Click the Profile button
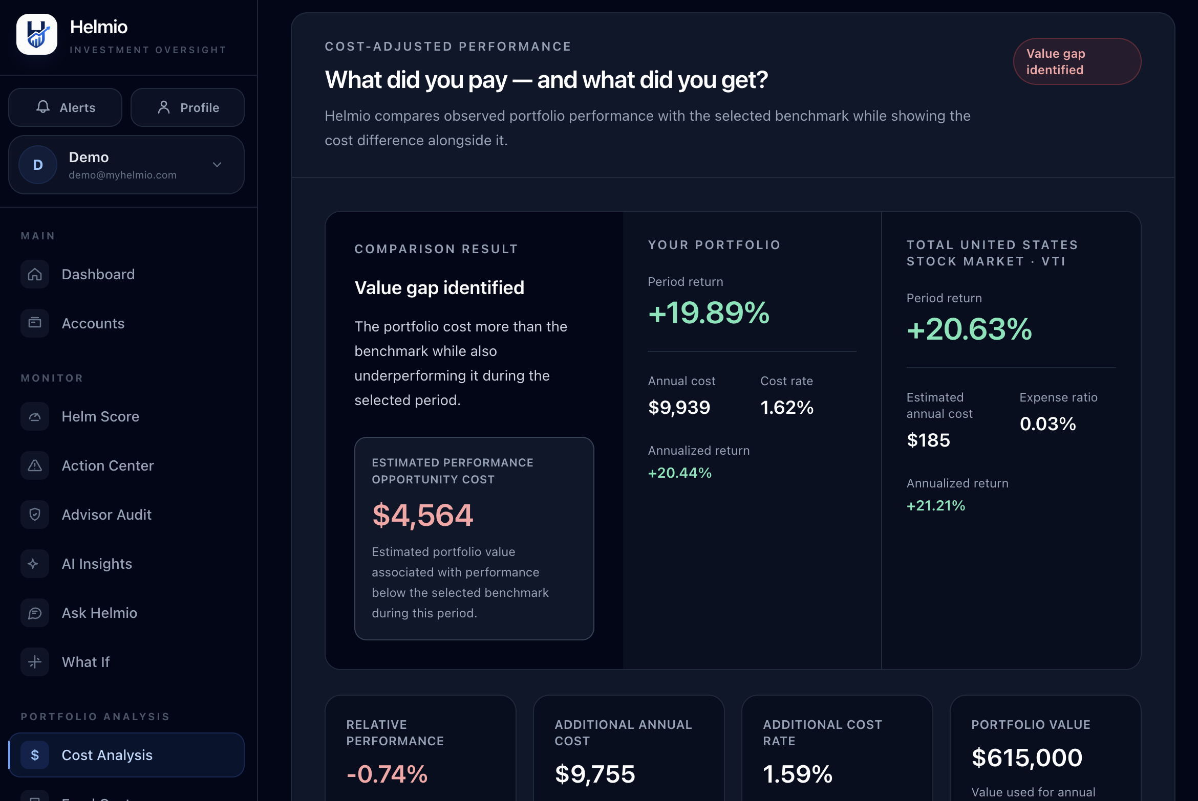 click(187, 107)
